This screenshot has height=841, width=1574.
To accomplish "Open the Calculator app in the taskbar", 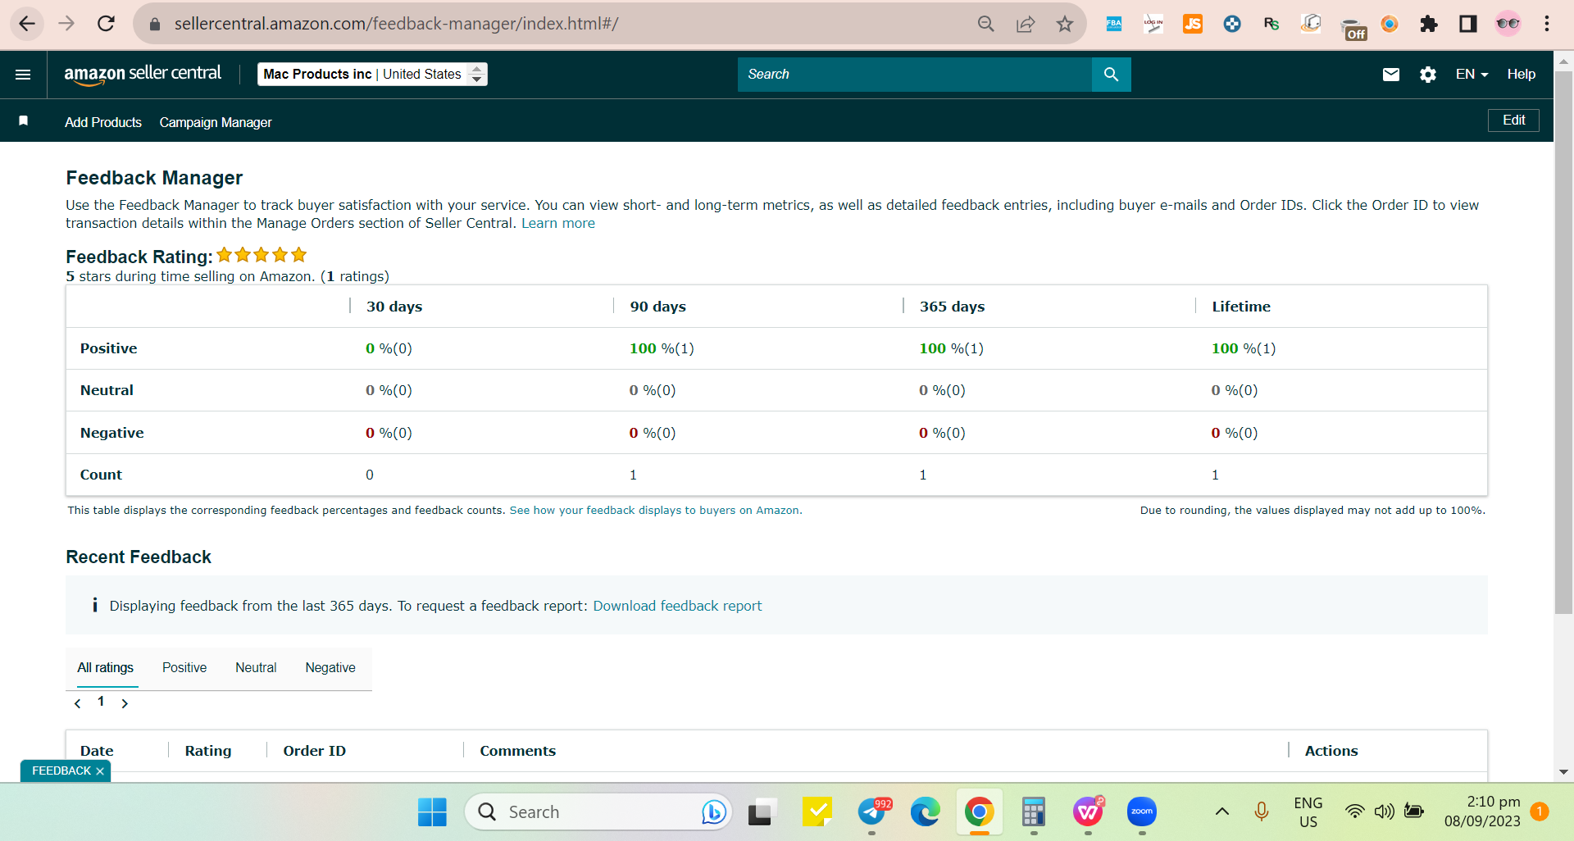I will (1033, 812).
